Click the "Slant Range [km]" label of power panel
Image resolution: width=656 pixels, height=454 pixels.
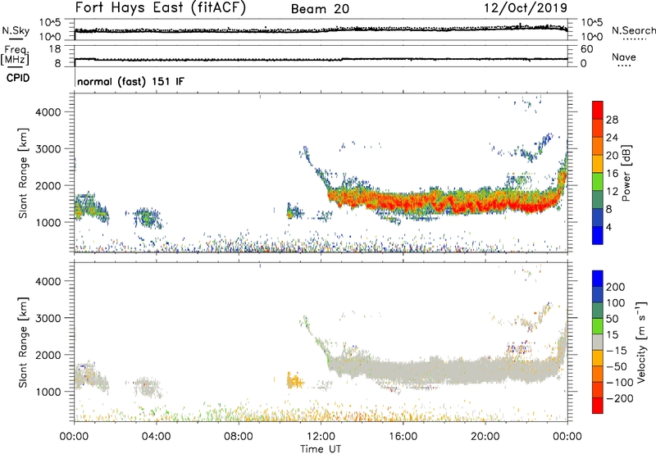point(23,173)
